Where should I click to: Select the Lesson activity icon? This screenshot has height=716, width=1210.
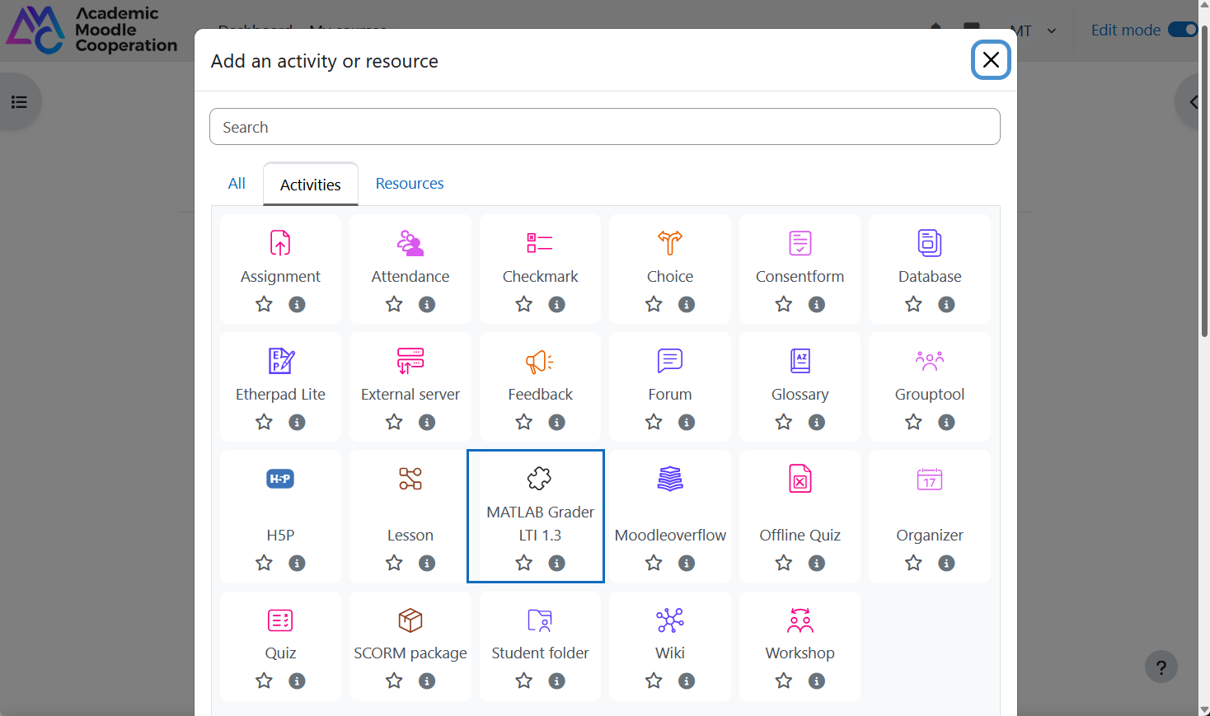(x=410, y=479)
